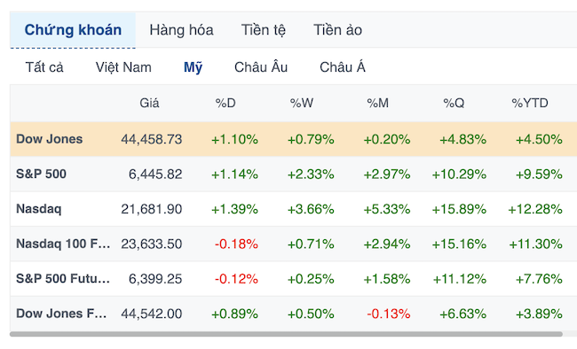Open the Tiền tệ tab
Viewport: 577px width, 349px height.
pos(263,30)
